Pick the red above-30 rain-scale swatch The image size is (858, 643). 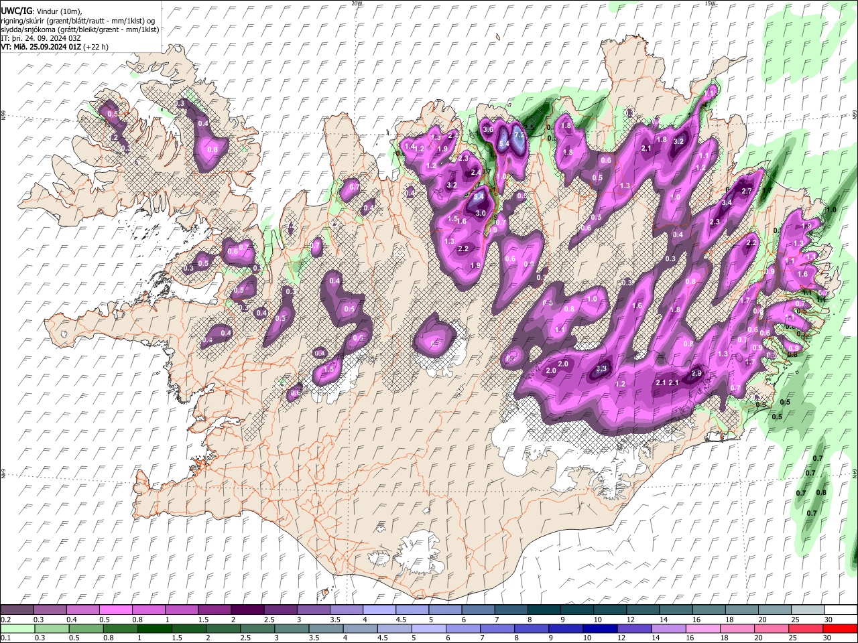[x=841, y=628]
